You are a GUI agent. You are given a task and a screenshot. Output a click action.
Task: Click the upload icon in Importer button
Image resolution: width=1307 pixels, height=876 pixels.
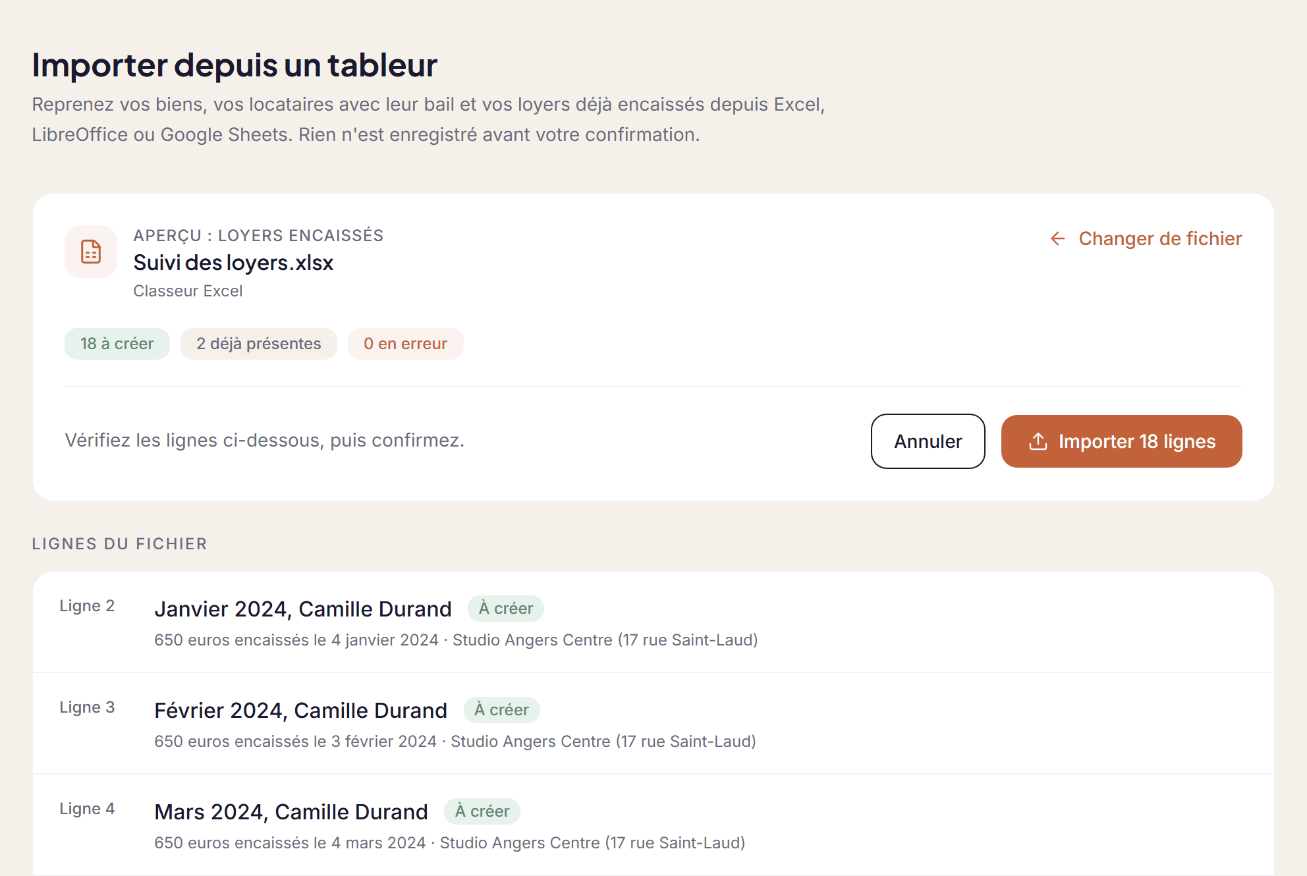click(1038, 441)
